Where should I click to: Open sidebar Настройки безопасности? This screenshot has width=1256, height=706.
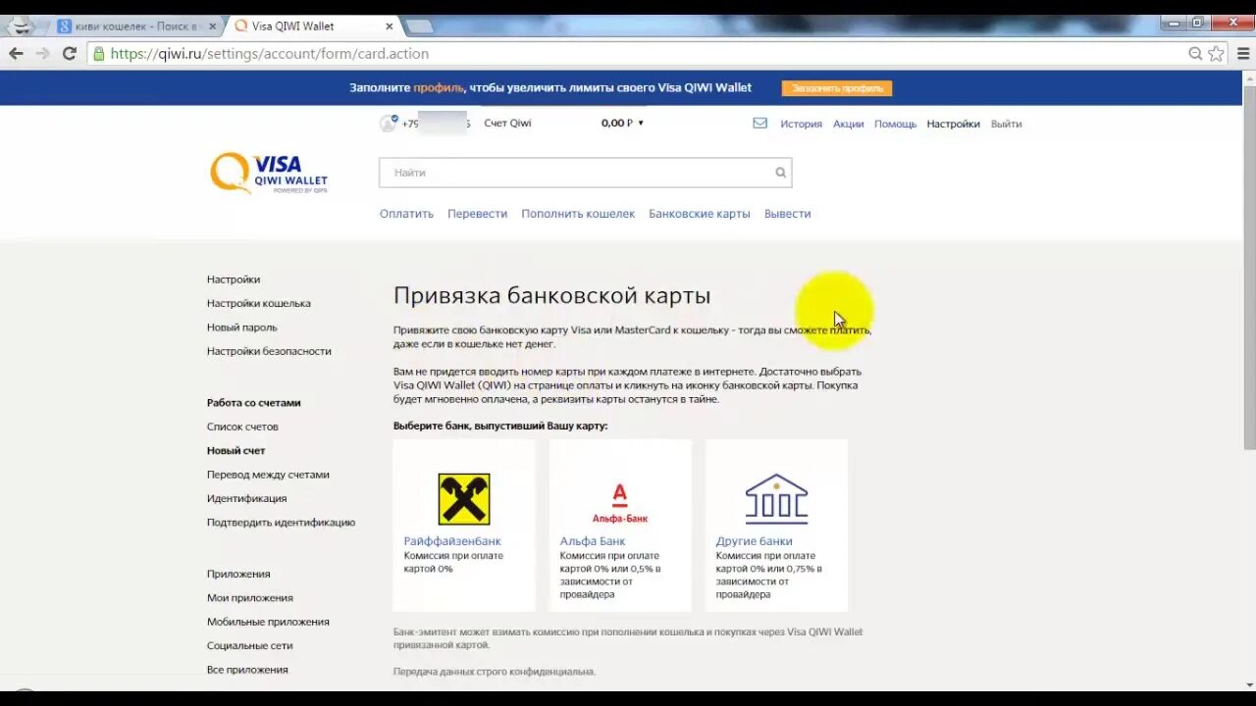[x=269, y=351]
